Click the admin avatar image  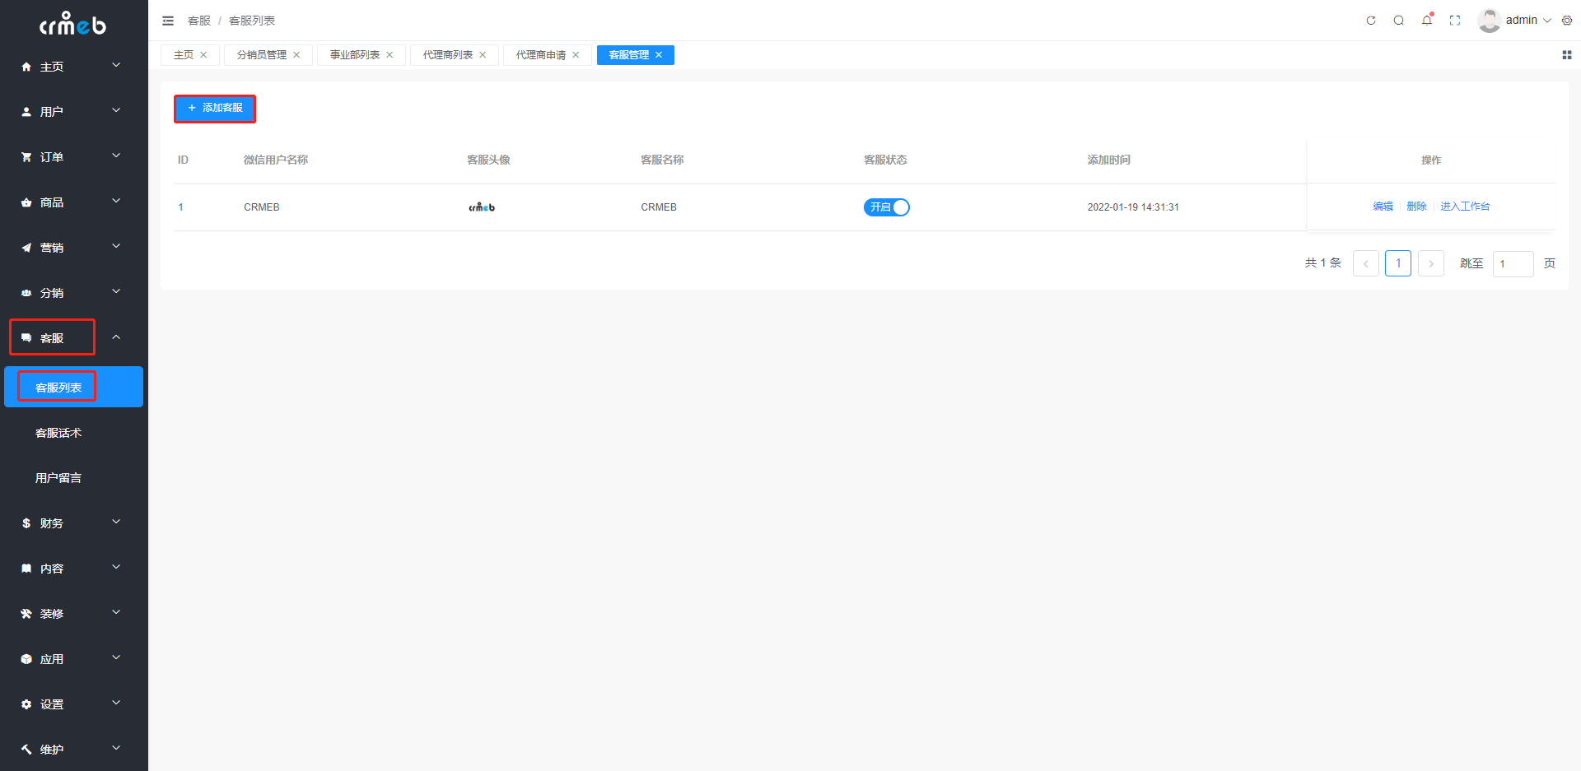[1489, 21]
